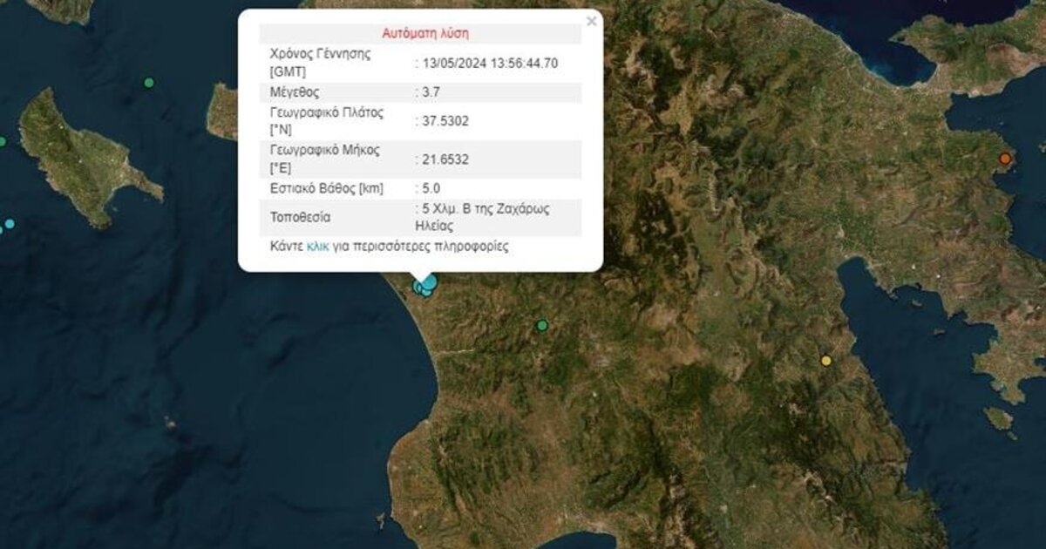Click the 'Μέγεθος' row label

(295, 91)
